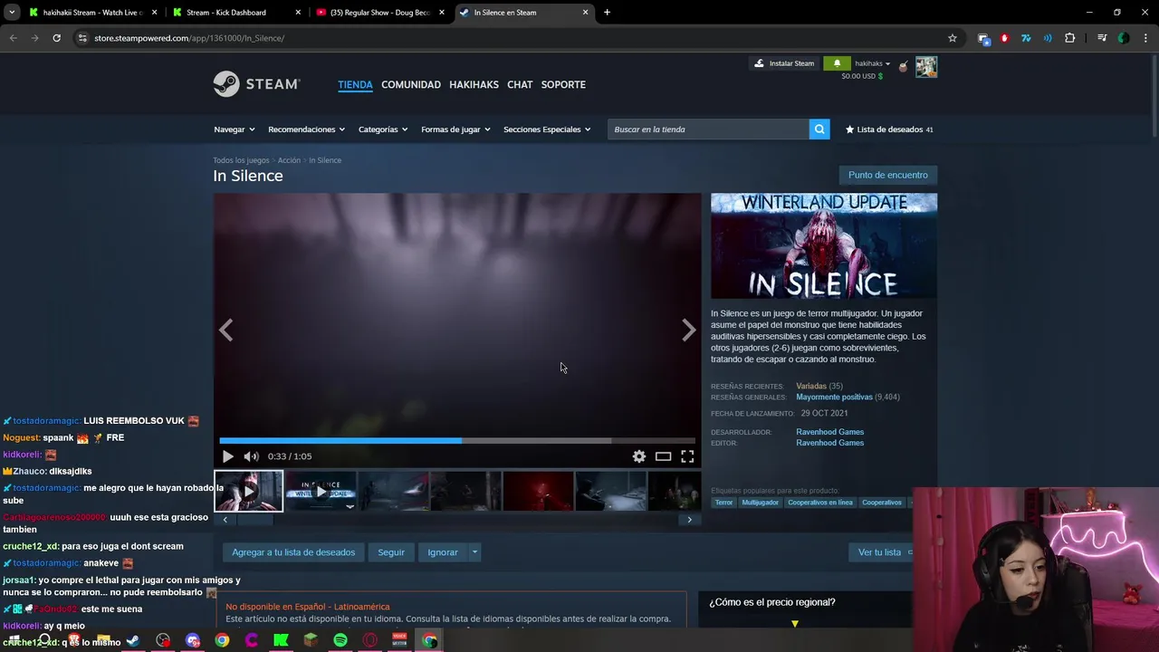Open the Ignorar options dropdown arrow
Screen dimensions: 1159x652
pos(474,552)
